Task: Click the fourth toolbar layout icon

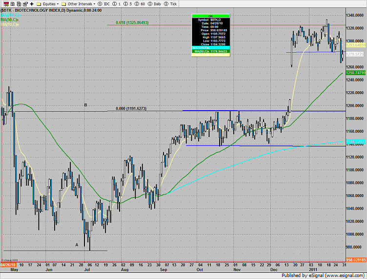Action: tap(24, 3)
